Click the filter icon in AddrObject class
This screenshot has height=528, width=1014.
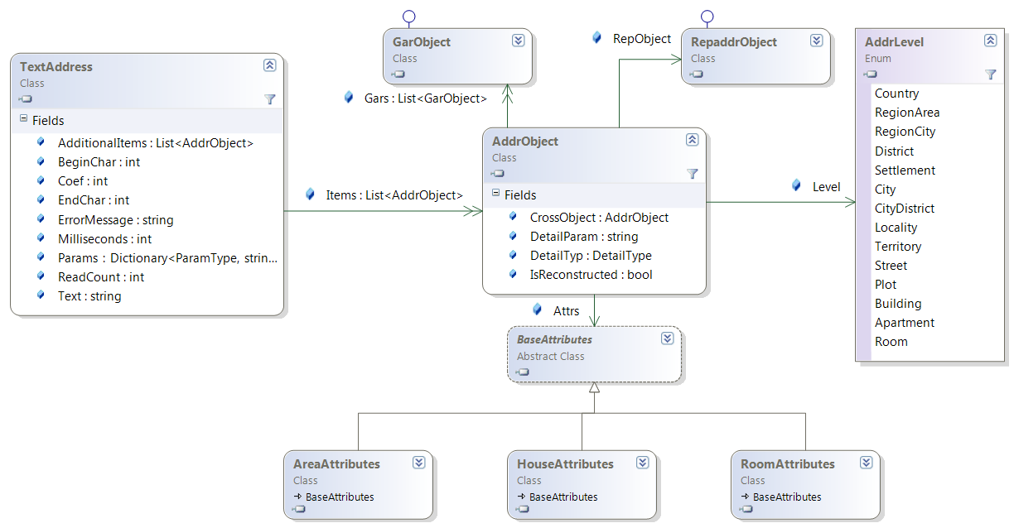[x=692, y=174]
